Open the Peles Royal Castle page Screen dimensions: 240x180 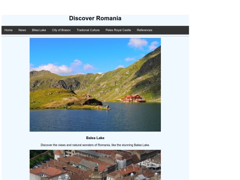click(x=118, y=30)
